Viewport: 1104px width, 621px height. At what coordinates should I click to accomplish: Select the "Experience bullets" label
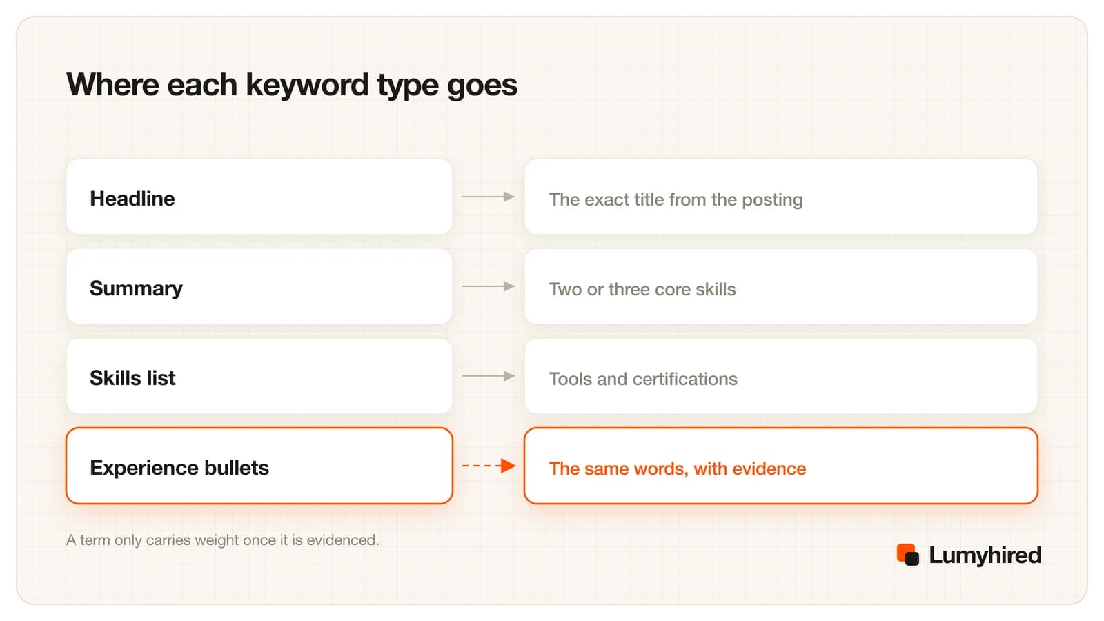pos(179,468)
